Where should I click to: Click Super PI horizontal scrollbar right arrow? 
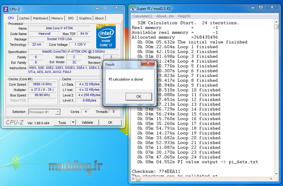click(271, 179)
